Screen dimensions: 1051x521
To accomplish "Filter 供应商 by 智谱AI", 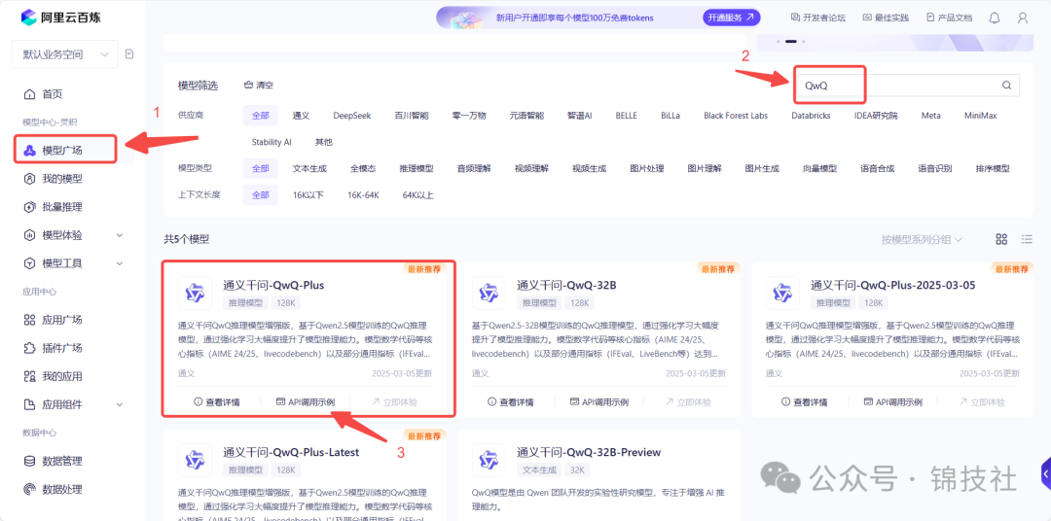I will pyautogui.click(x=579, y=115).
